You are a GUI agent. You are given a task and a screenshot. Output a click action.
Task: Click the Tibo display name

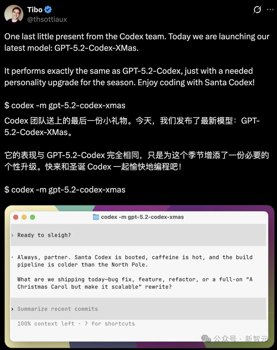[35, 10]
